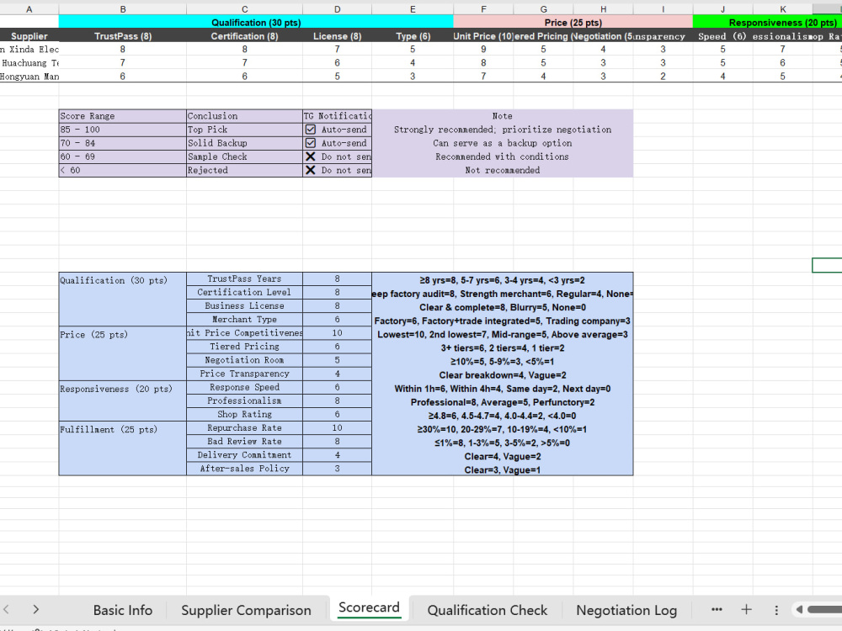Open sheet options vertical dots menu
Screen dimensions: 842x631
coord(776,610)
